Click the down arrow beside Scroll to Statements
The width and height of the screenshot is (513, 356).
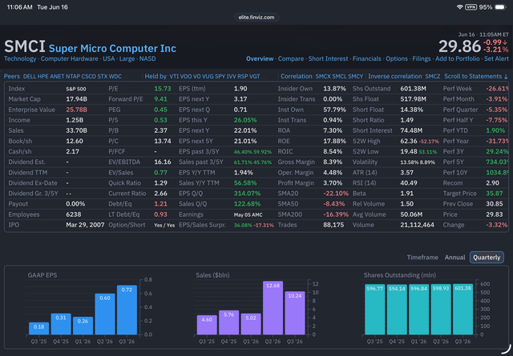pyautogui.click(x=506, y=77)
